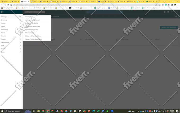Expand the Performance menu section
This screenshot has width=180, height=113.
point(11,43)
